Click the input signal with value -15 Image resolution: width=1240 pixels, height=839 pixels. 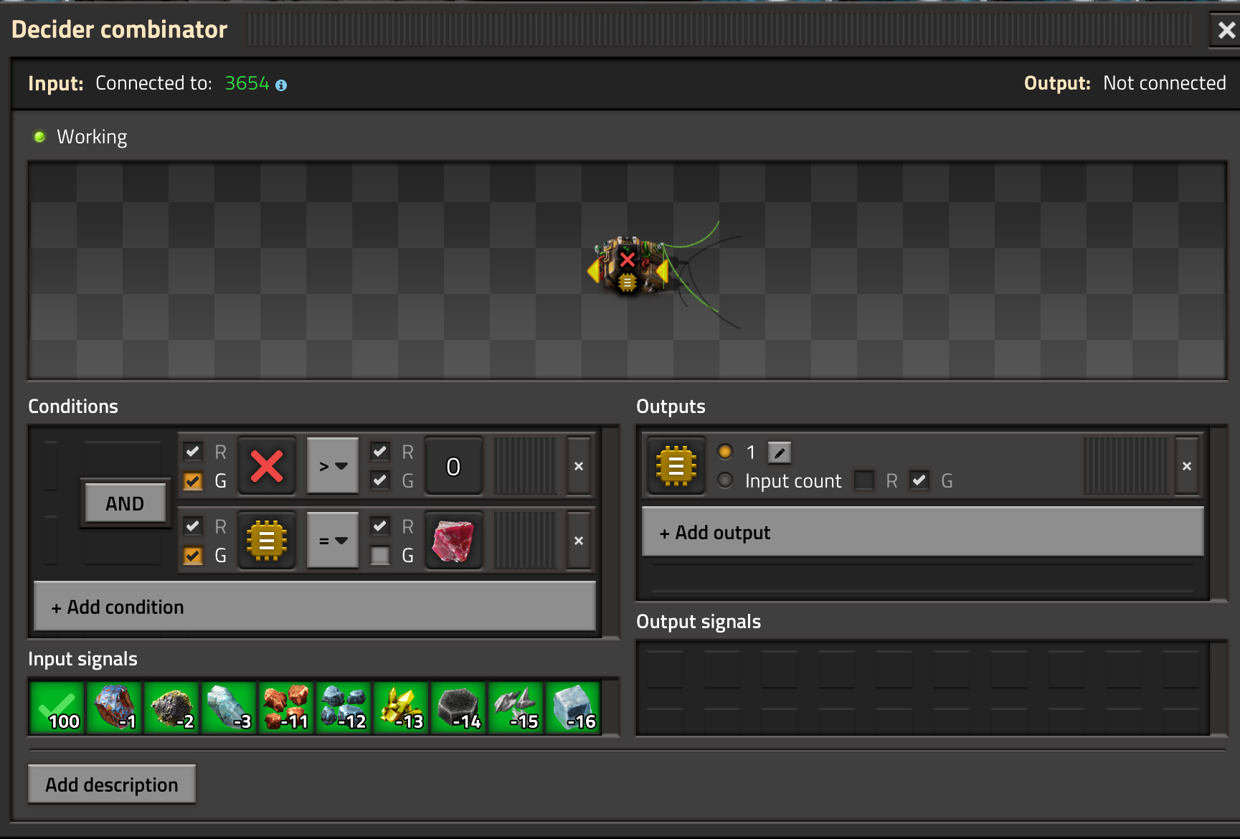(x=516, y=708)
